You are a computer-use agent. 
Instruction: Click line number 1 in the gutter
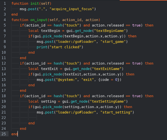[x=5, y=3]
